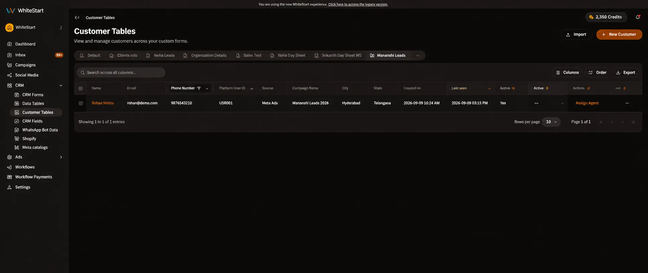Switch to the Neha Leads tab

pos(160,55)
